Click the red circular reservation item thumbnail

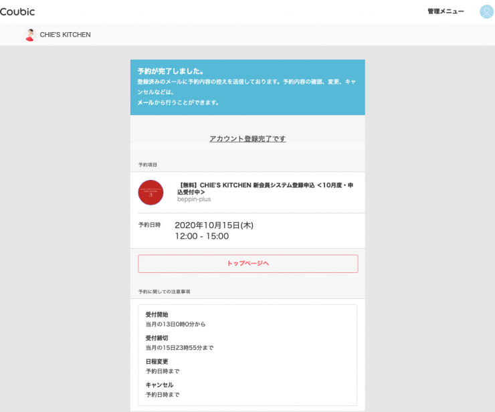pos(151,193)
